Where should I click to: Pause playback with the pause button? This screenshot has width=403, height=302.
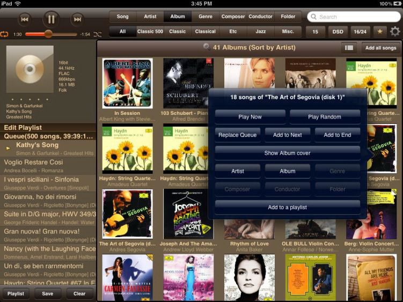point(51,19)
